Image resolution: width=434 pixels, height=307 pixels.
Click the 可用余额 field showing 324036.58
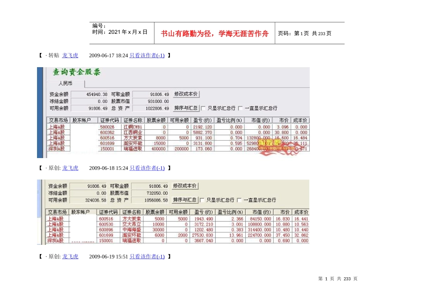89,200
